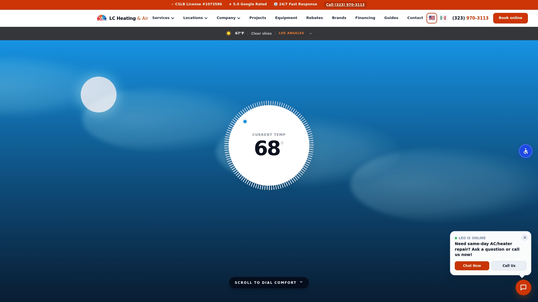538x302 pixels.
Task: Start a chat with Chat Now
Action: [x=472, y=266]
